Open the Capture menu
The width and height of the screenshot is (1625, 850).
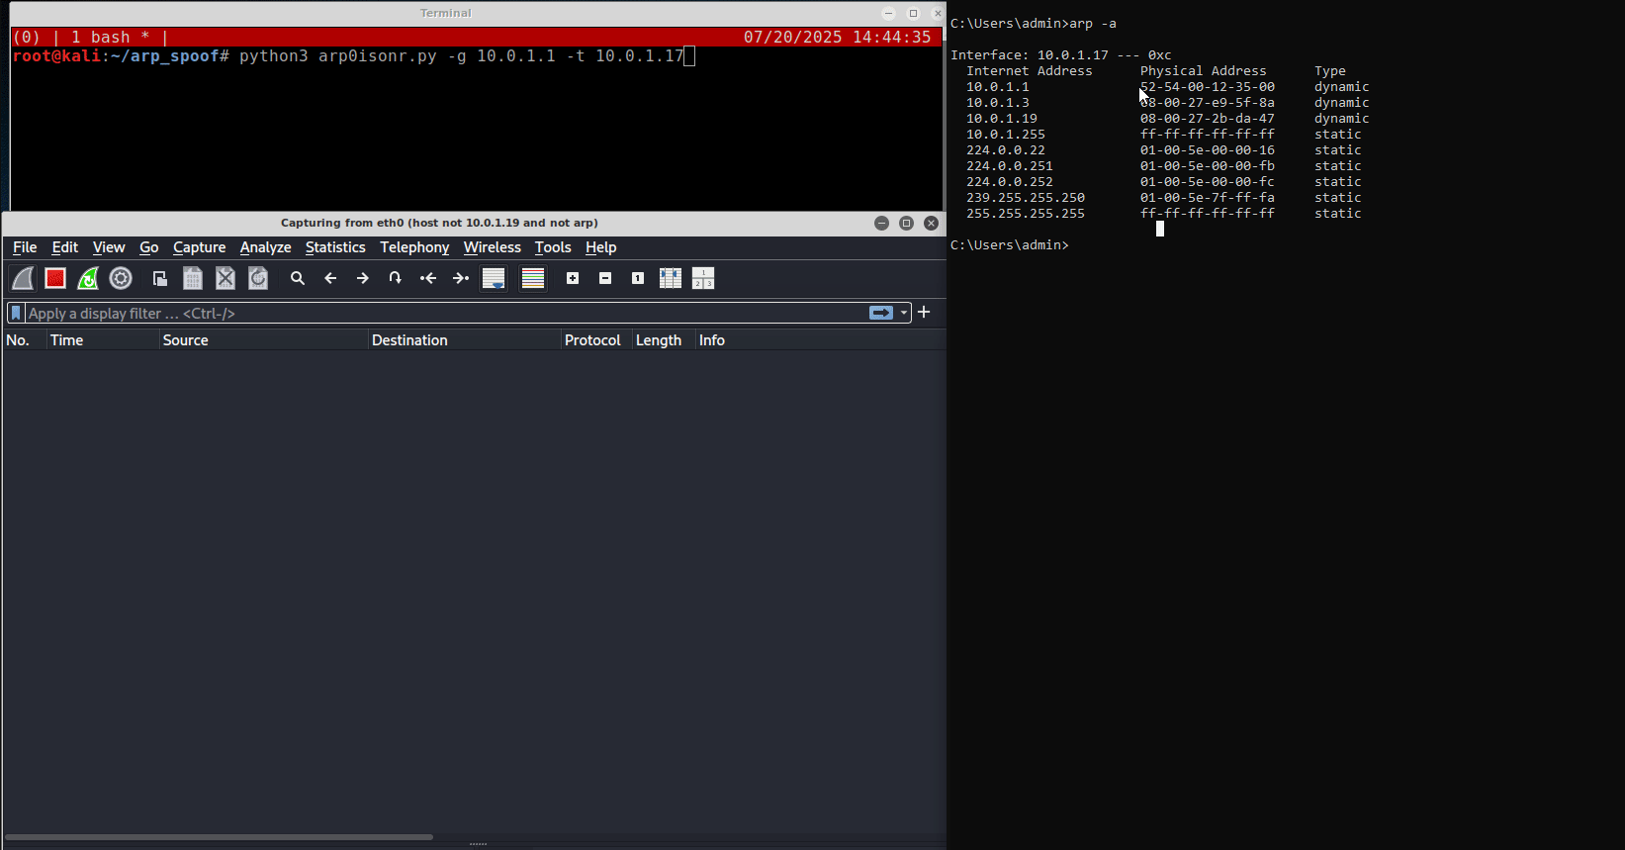point(199,247)
